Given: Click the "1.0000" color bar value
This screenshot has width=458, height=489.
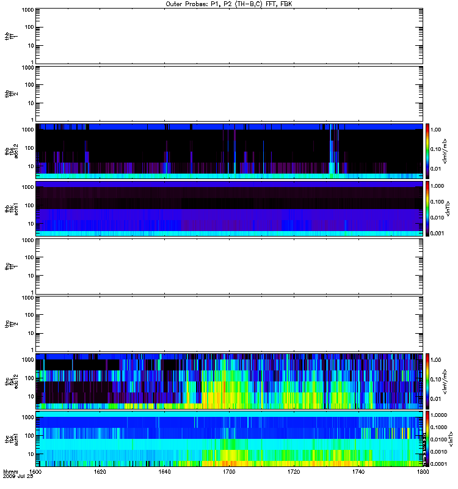Looking at the screenshot, I should coord(438,415).
